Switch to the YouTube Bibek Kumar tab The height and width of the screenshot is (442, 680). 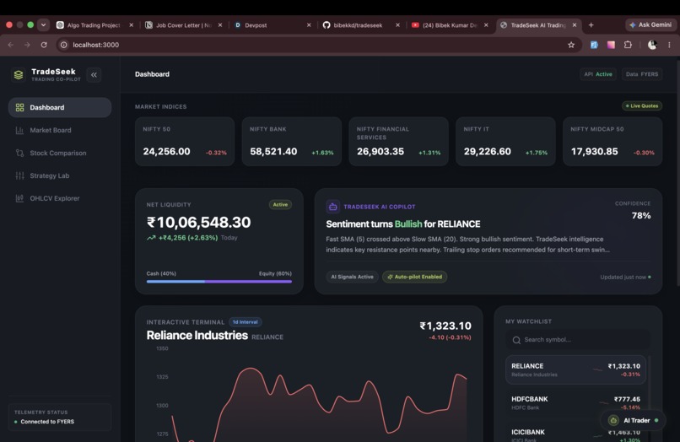450,25
